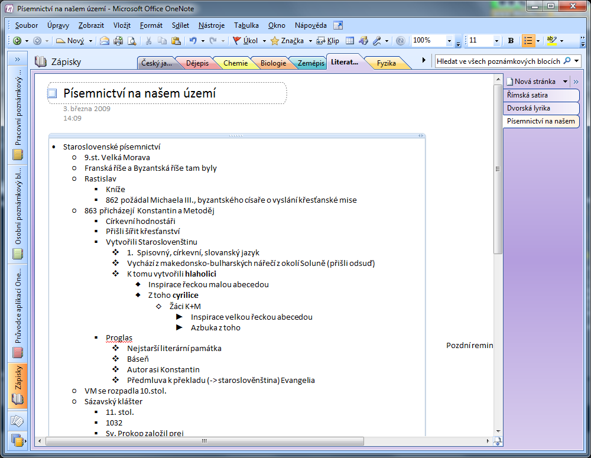This screenshot has height=458, width=591.
Task: Toggle the bulleted list button
Action: pos(528,41)
